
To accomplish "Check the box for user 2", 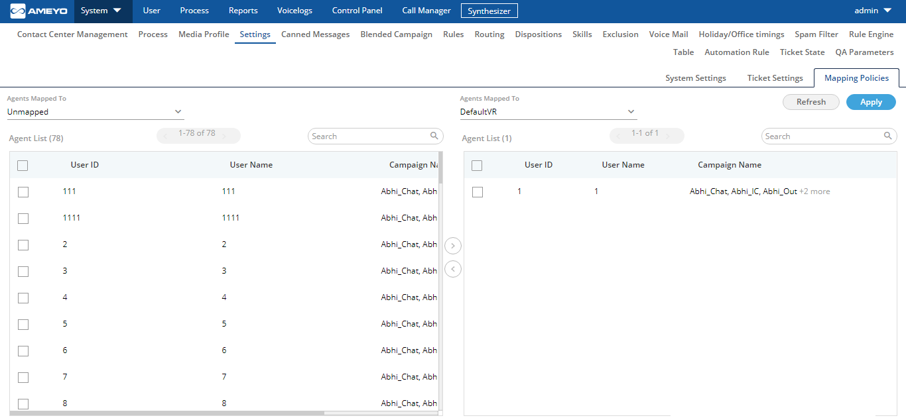I will click(x=23, y=245).
